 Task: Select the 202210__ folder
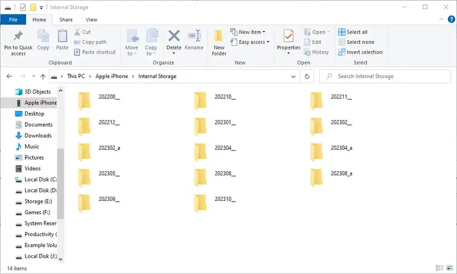(x=215, y=100)
